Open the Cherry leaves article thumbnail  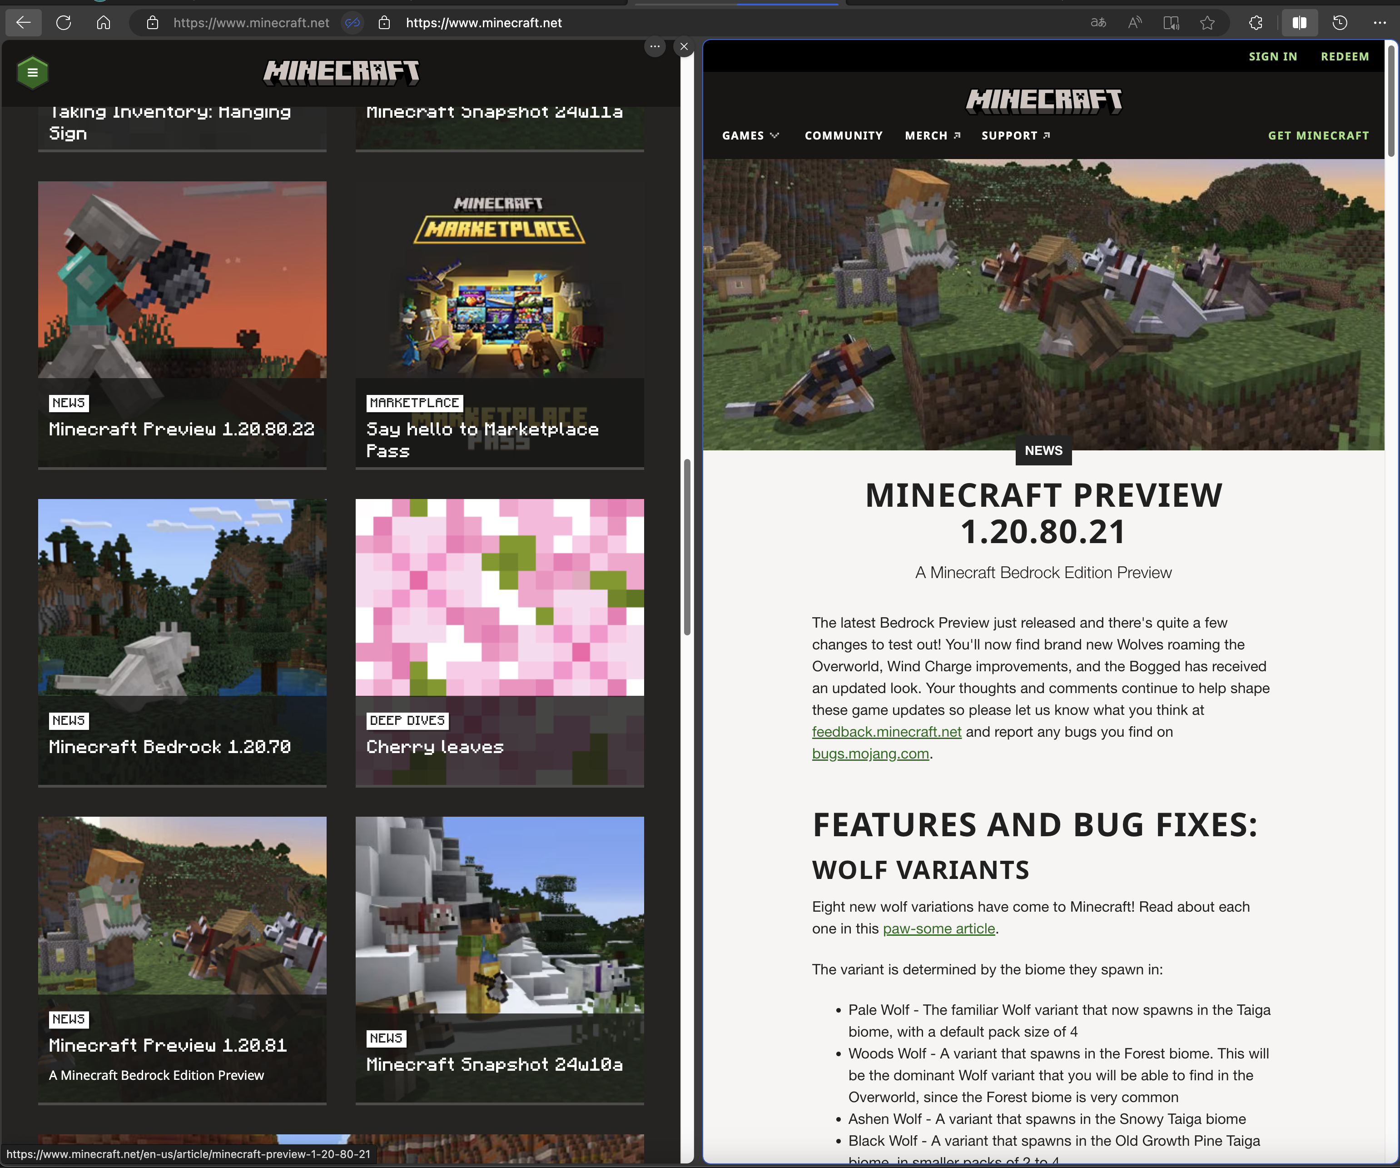coord(499,597)
